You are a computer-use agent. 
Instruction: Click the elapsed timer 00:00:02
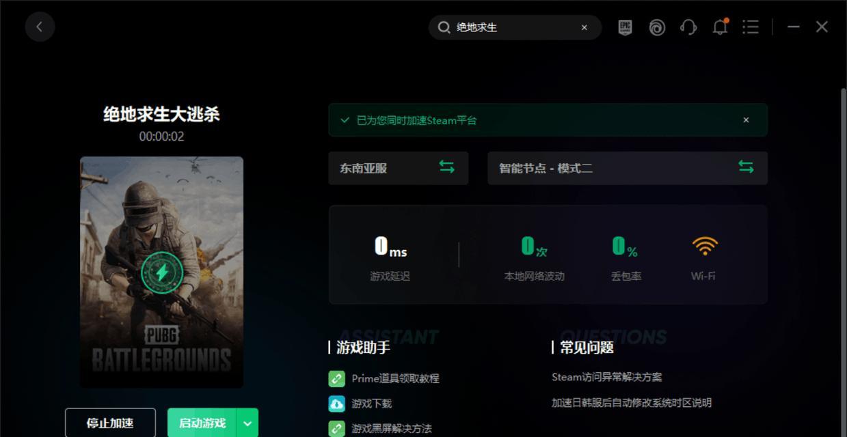coord(161,137)
